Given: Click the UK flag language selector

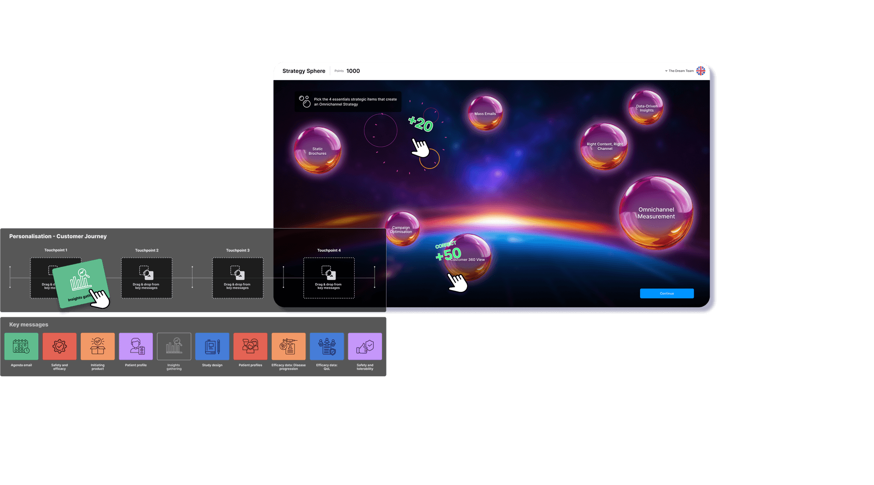Looking at the screenshot, I should (701, 71).
